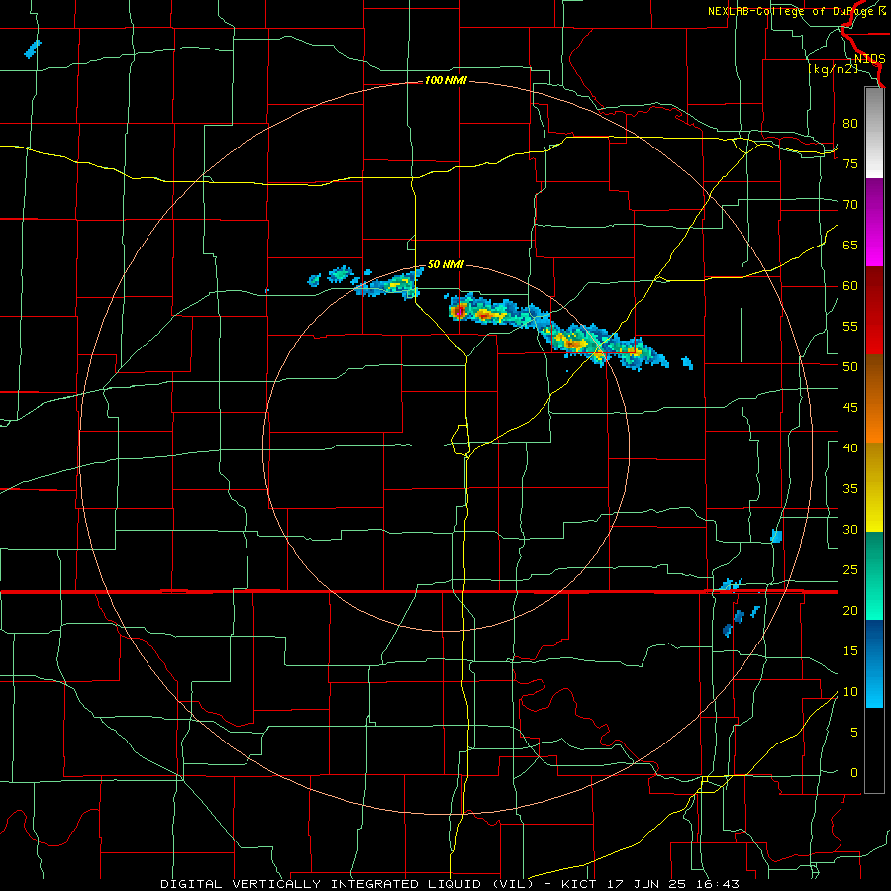Click the purple segment of the color bar

[x=874, y=222]
